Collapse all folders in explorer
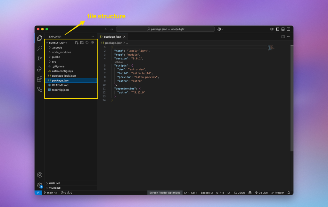The height and width of the screenshot is (207, 328). coord(92,43)
